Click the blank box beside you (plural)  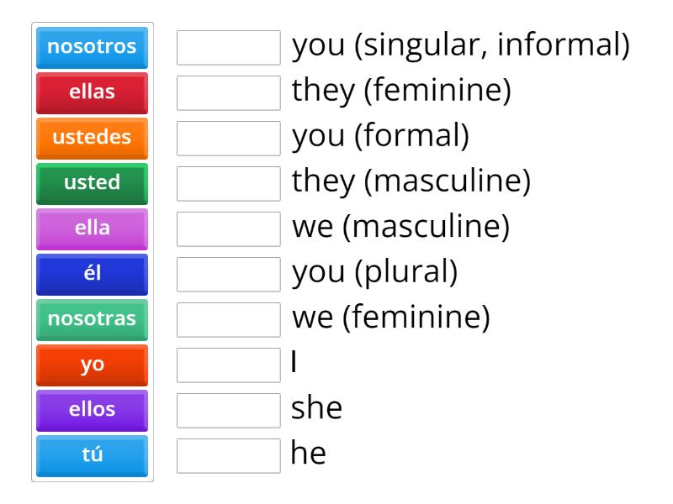pyautogui.click(x=229, y=275)
